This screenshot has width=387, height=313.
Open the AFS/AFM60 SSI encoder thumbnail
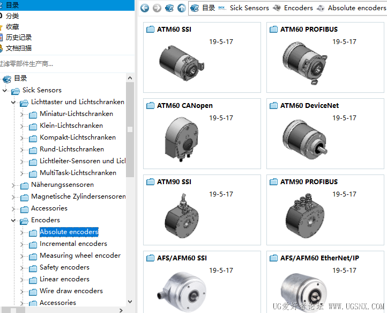(182, 292)
